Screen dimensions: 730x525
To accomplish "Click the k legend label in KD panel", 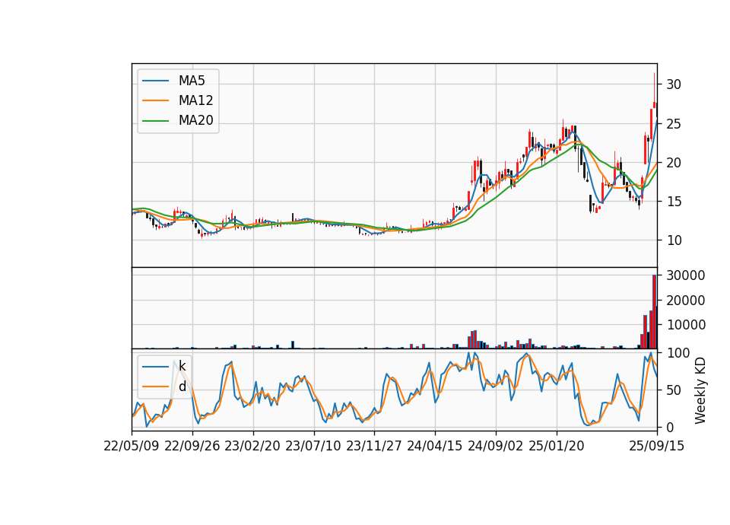I will click(x=182, y=366).
